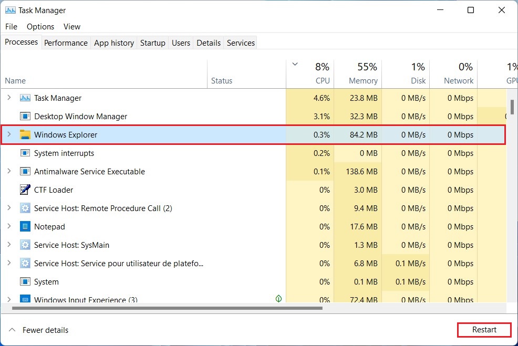Viewport: 518px width, 346px height.
Task: Sort by the Memory column header
Action: coord(358,74)
